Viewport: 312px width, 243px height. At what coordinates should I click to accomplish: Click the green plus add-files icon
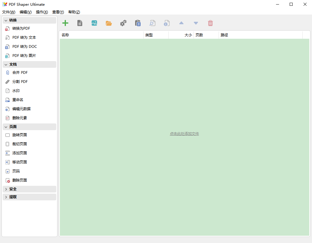click(x=65, y=23)
